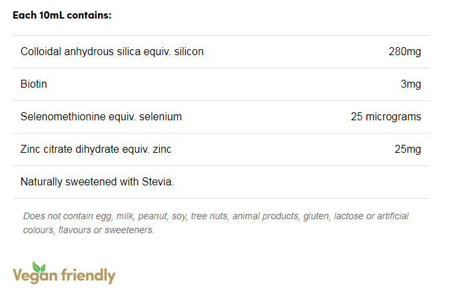Select the Biotin ingredient name

click(34, 84)
